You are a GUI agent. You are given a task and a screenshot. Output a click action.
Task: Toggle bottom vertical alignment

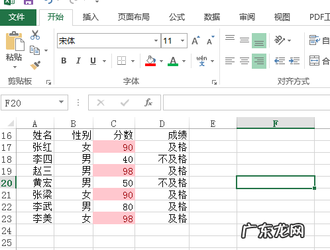(x=259, y=40)
